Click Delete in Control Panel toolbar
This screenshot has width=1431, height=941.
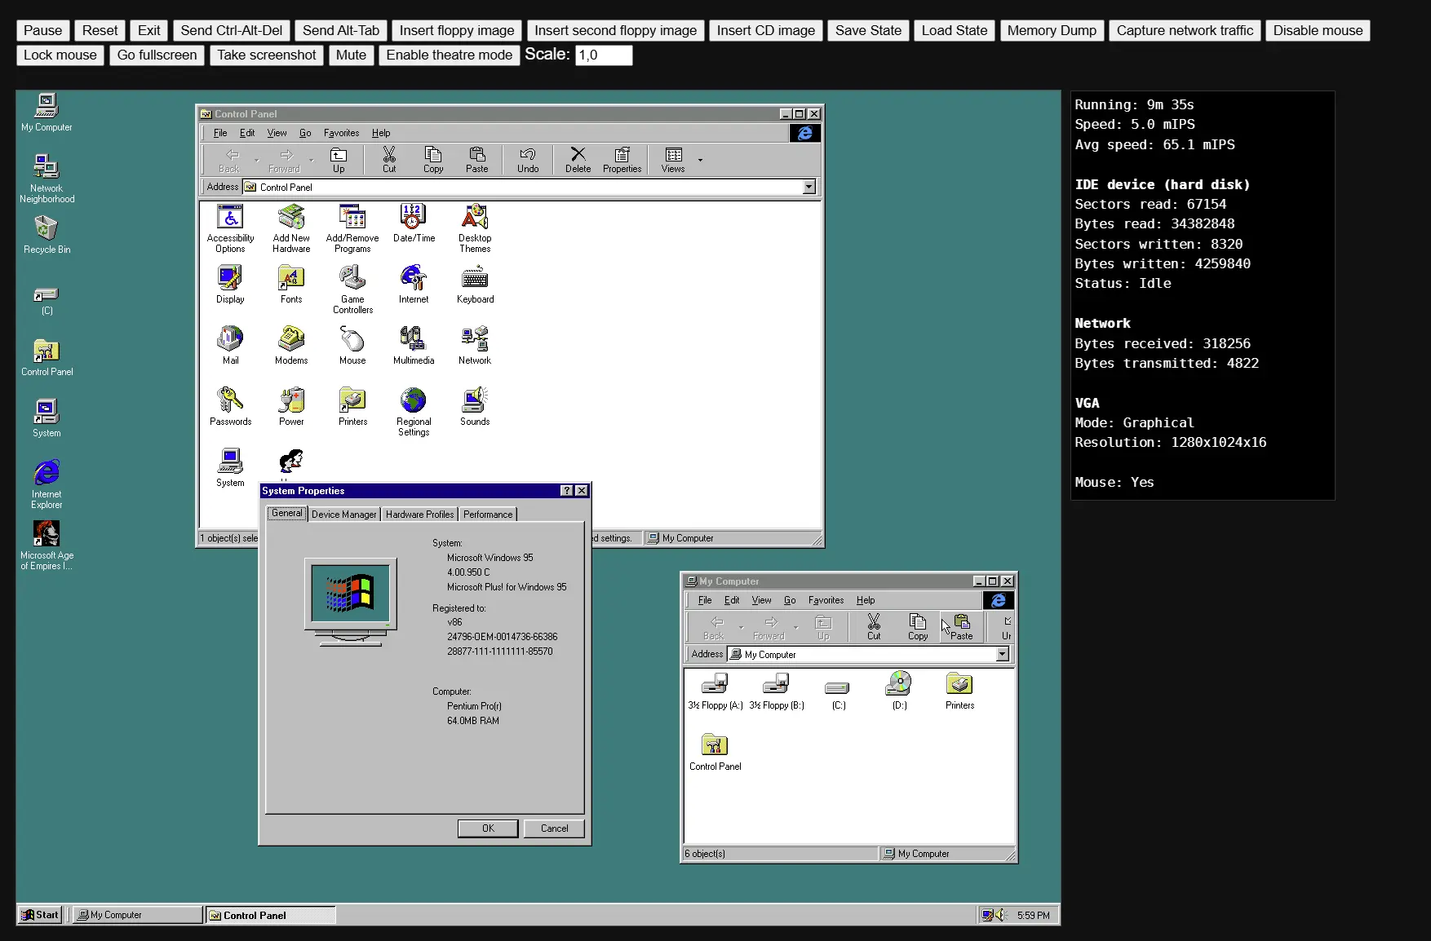coord(578,160)
